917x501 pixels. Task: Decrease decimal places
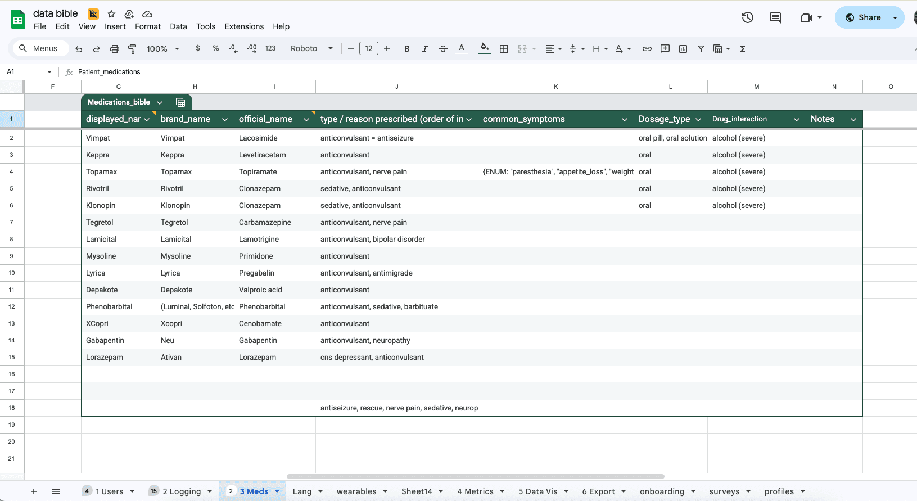(234, 48)
